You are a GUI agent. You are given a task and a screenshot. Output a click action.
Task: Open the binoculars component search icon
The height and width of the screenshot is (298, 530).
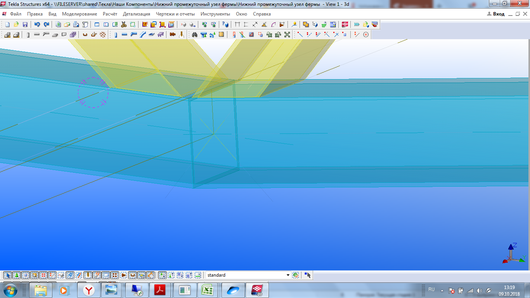(x=195, y=35)
